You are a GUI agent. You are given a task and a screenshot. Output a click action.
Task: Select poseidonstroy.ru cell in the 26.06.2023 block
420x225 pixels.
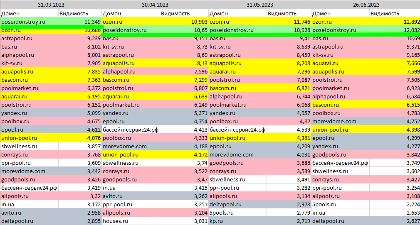coord(341,30)
